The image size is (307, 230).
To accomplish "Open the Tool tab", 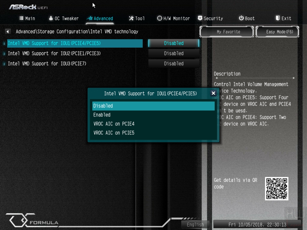I will click(137, 18).
